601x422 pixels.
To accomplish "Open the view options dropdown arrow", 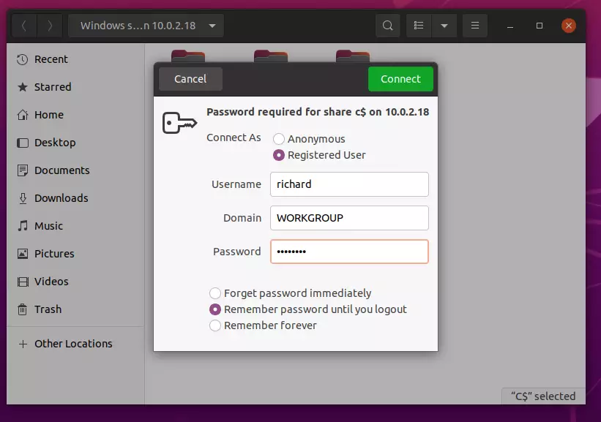I will point(444,26).
